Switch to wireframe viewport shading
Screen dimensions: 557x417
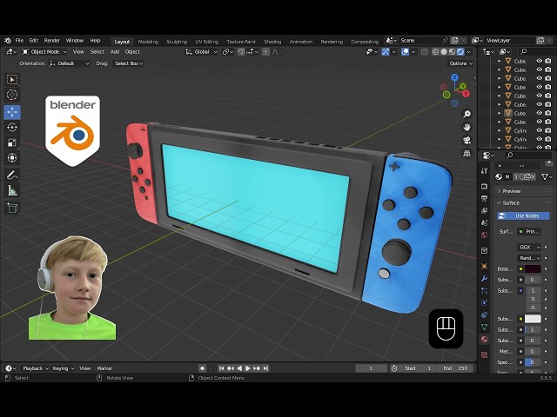(435, 52)
